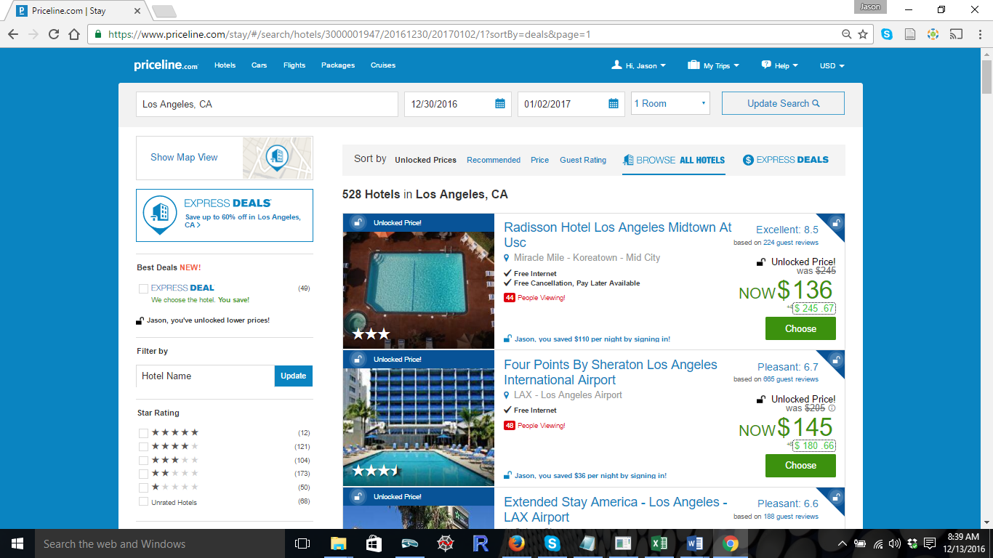Click the Update Search button
993x558 pixels.
(x=783, y=103)
